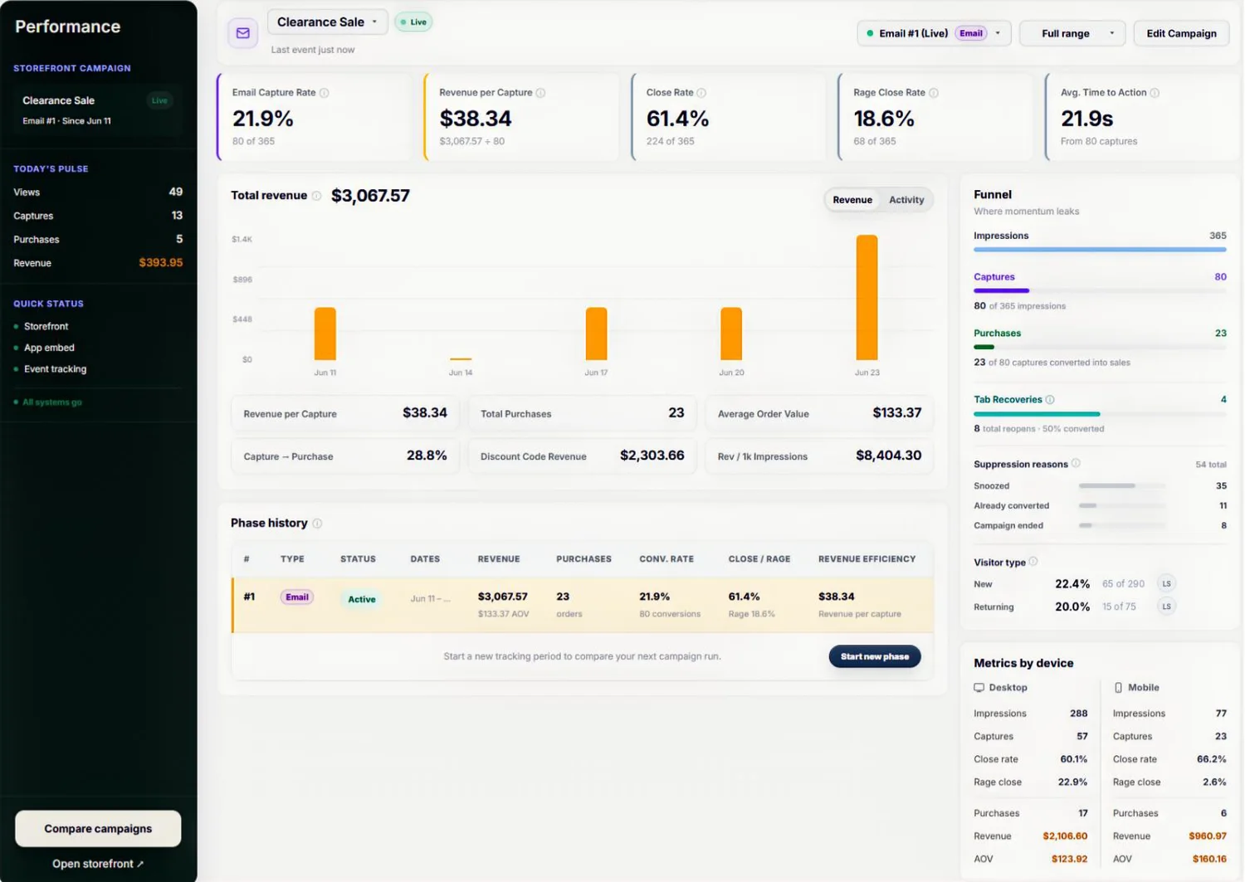Click the Jun 11 revenue bar

325,334
